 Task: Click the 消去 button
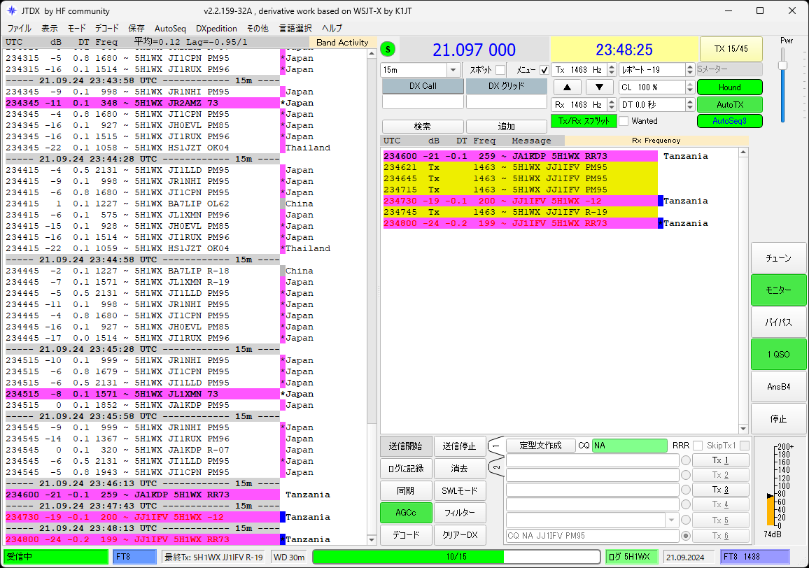tap(459, 469)
